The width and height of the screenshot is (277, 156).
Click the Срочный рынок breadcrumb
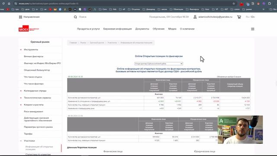97,43
